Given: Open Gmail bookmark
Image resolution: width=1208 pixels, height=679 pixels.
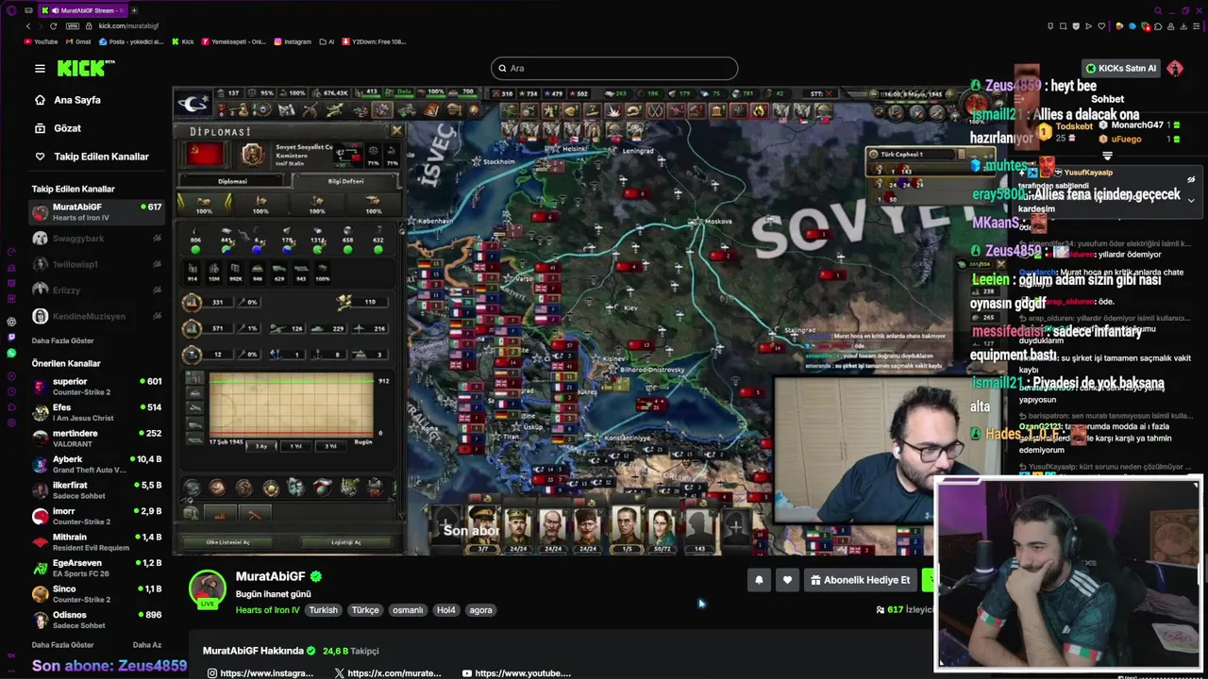Looking at the screenshot, I should pyautogui.click(x=77, y=41).
